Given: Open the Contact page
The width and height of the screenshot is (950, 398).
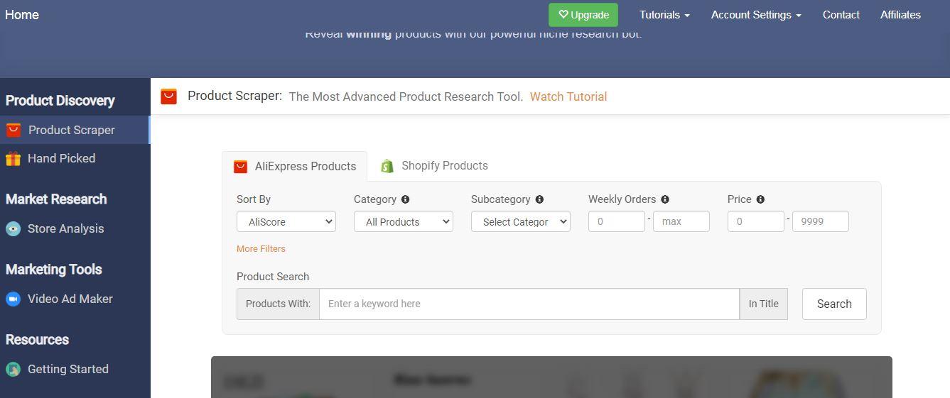Looking at the screenshot, I should click(841, 15).
